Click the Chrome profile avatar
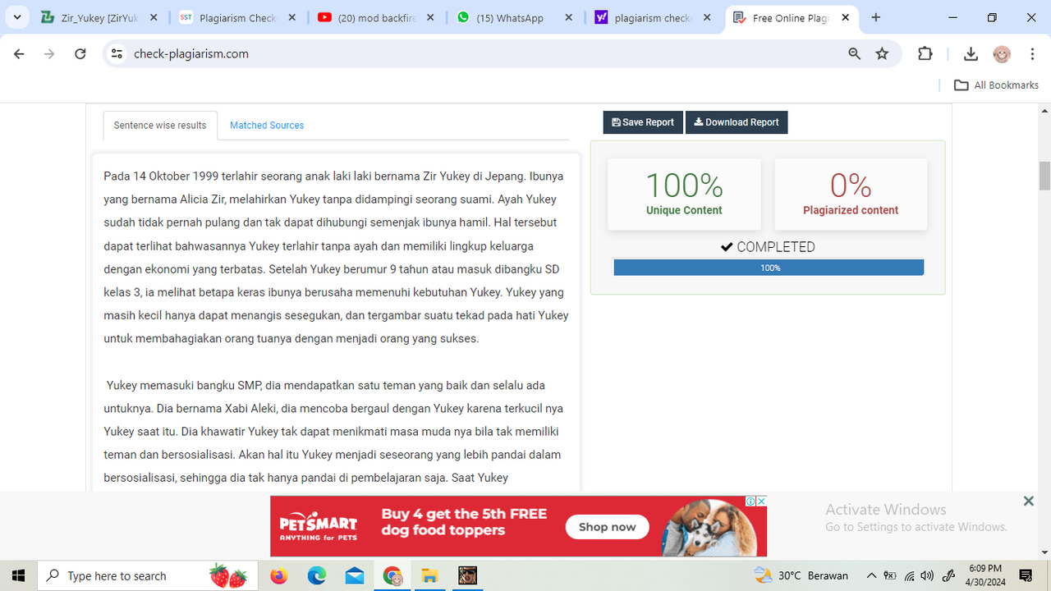The height and width of the screenshot is (591, 1051). [1002, 54]
